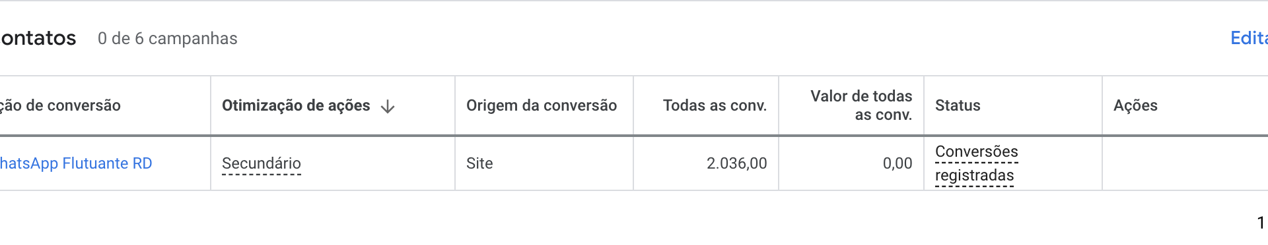
Task: Click the 2.036,00 conversions value
Action: (736, 163)
